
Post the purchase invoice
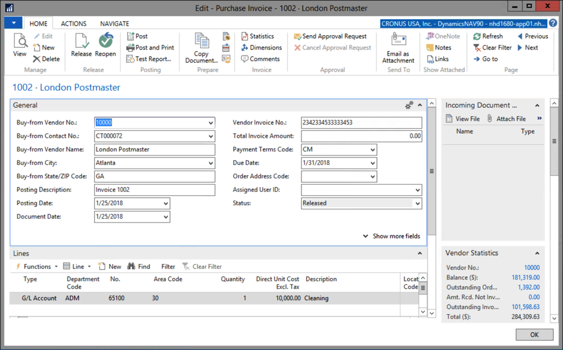tap(137, 36)
